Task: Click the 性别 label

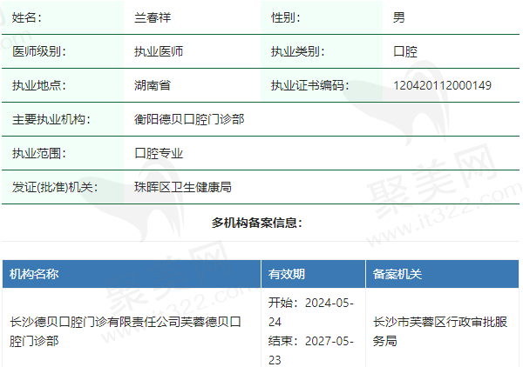Action: (286, 17)
